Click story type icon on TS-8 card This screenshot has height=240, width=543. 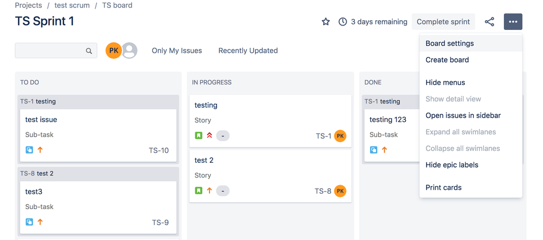[199, 191]
